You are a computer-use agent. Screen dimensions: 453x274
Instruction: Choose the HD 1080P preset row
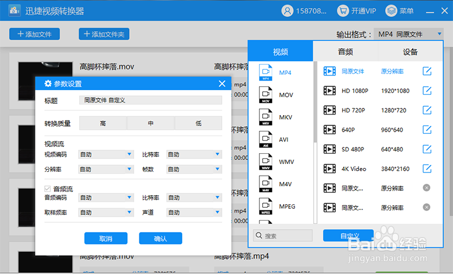(x=379, y=91)
